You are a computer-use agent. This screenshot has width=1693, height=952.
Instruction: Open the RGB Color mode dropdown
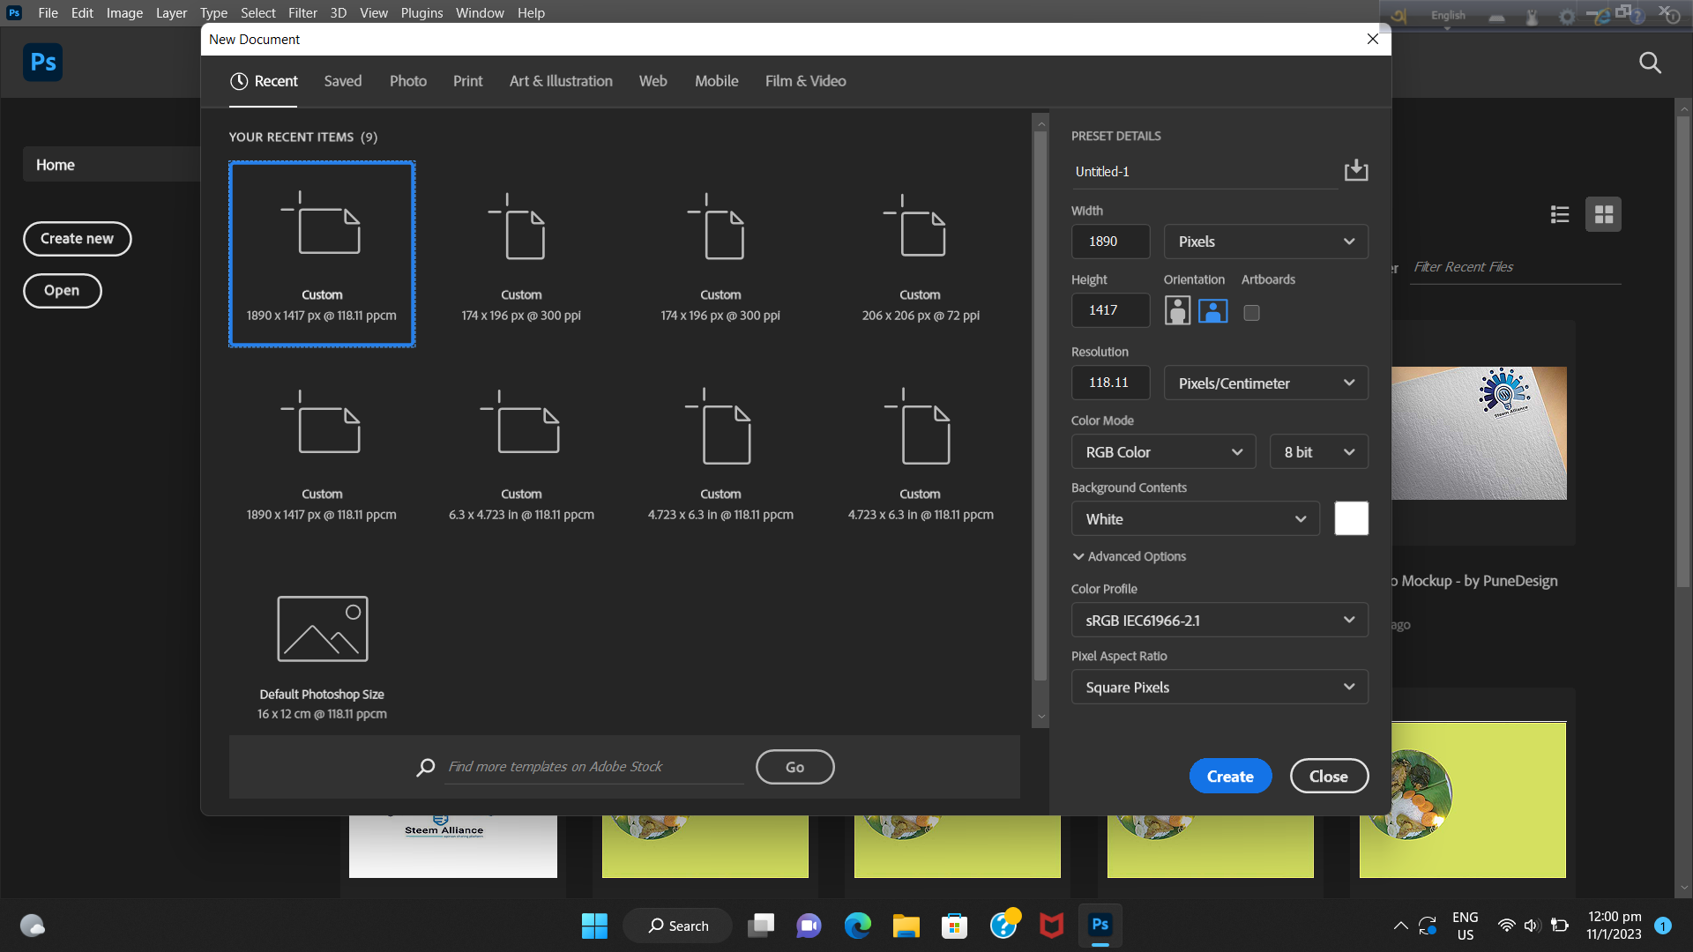pyautogui.click(x=1163, y=451)
